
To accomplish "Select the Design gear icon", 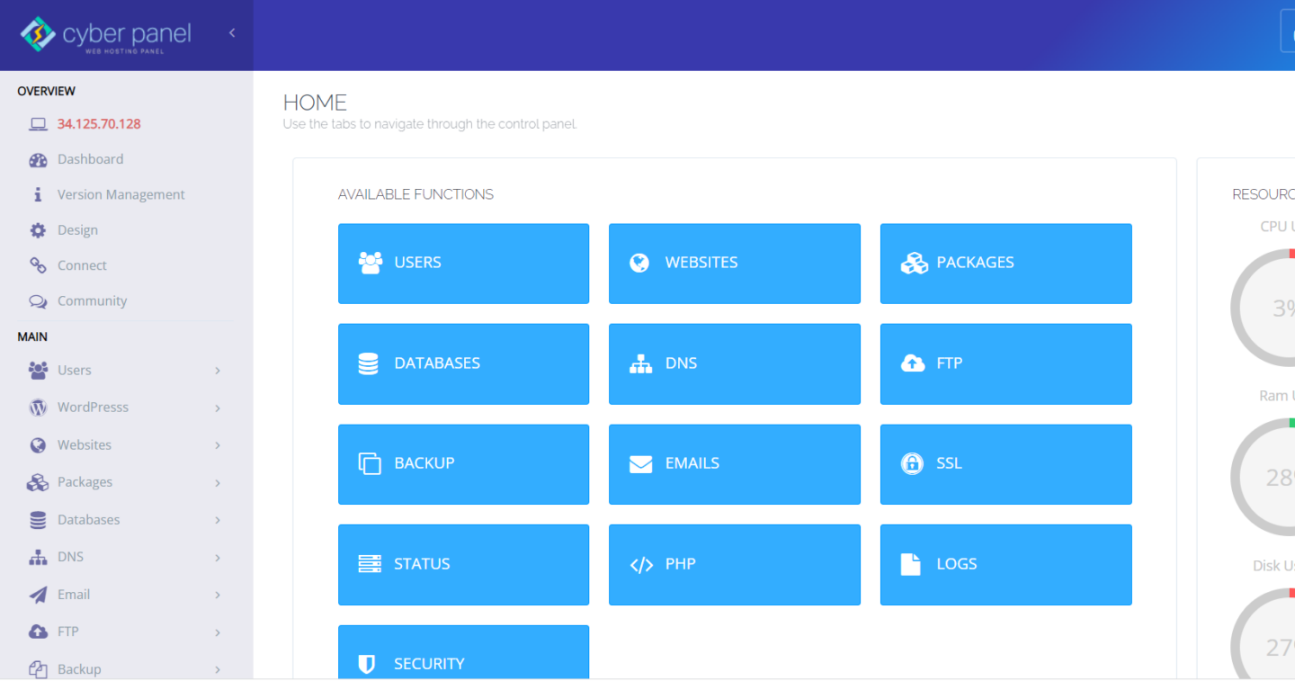I will point(38,229).
